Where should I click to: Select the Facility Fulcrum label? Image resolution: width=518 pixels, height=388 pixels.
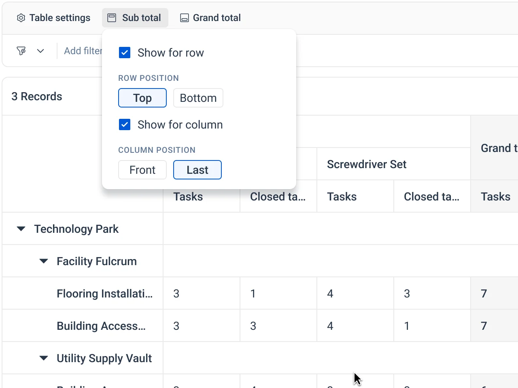point(97,261)
